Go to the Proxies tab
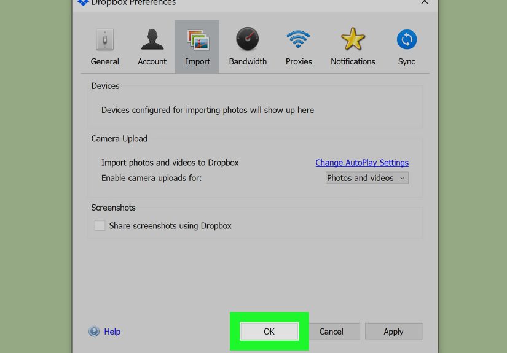 [299, 47]
